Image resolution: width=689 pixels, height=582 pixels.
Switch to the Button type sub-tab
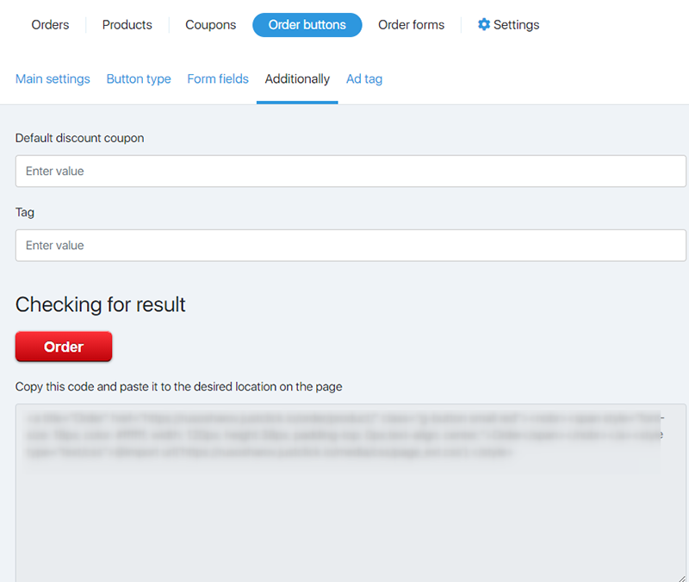(139, 79)
